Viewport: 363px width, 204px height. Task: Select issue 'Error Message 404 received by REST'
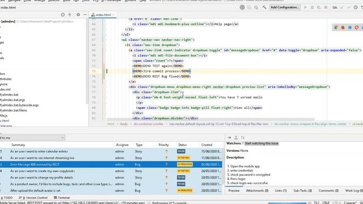[111, 164]
